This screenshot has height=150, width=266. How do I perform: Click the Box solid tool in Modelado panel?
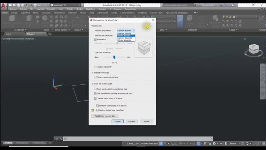click(12, 18)
